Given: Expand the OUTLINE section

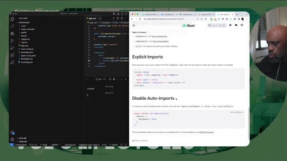Looking at the screenshot, I should [x=22, y=138].
